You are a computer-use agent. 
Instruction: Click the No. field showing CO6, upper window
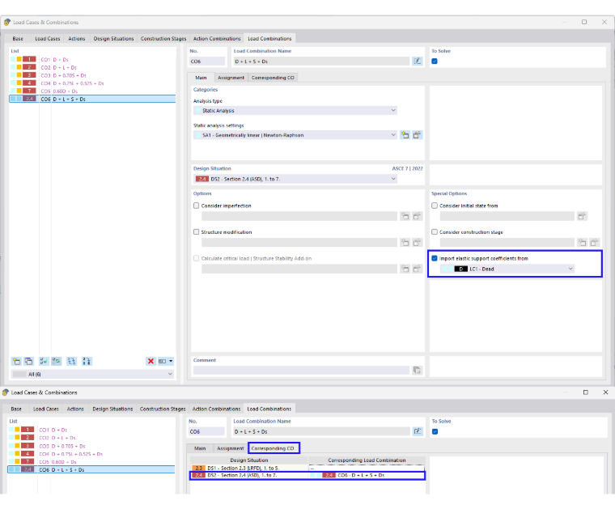(x=207, y=62)
